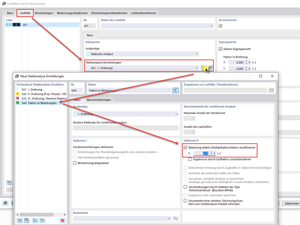This screenshot has height=225, width=300.
Task: Open the Kommentar dropdown
Action: (169, 218)
